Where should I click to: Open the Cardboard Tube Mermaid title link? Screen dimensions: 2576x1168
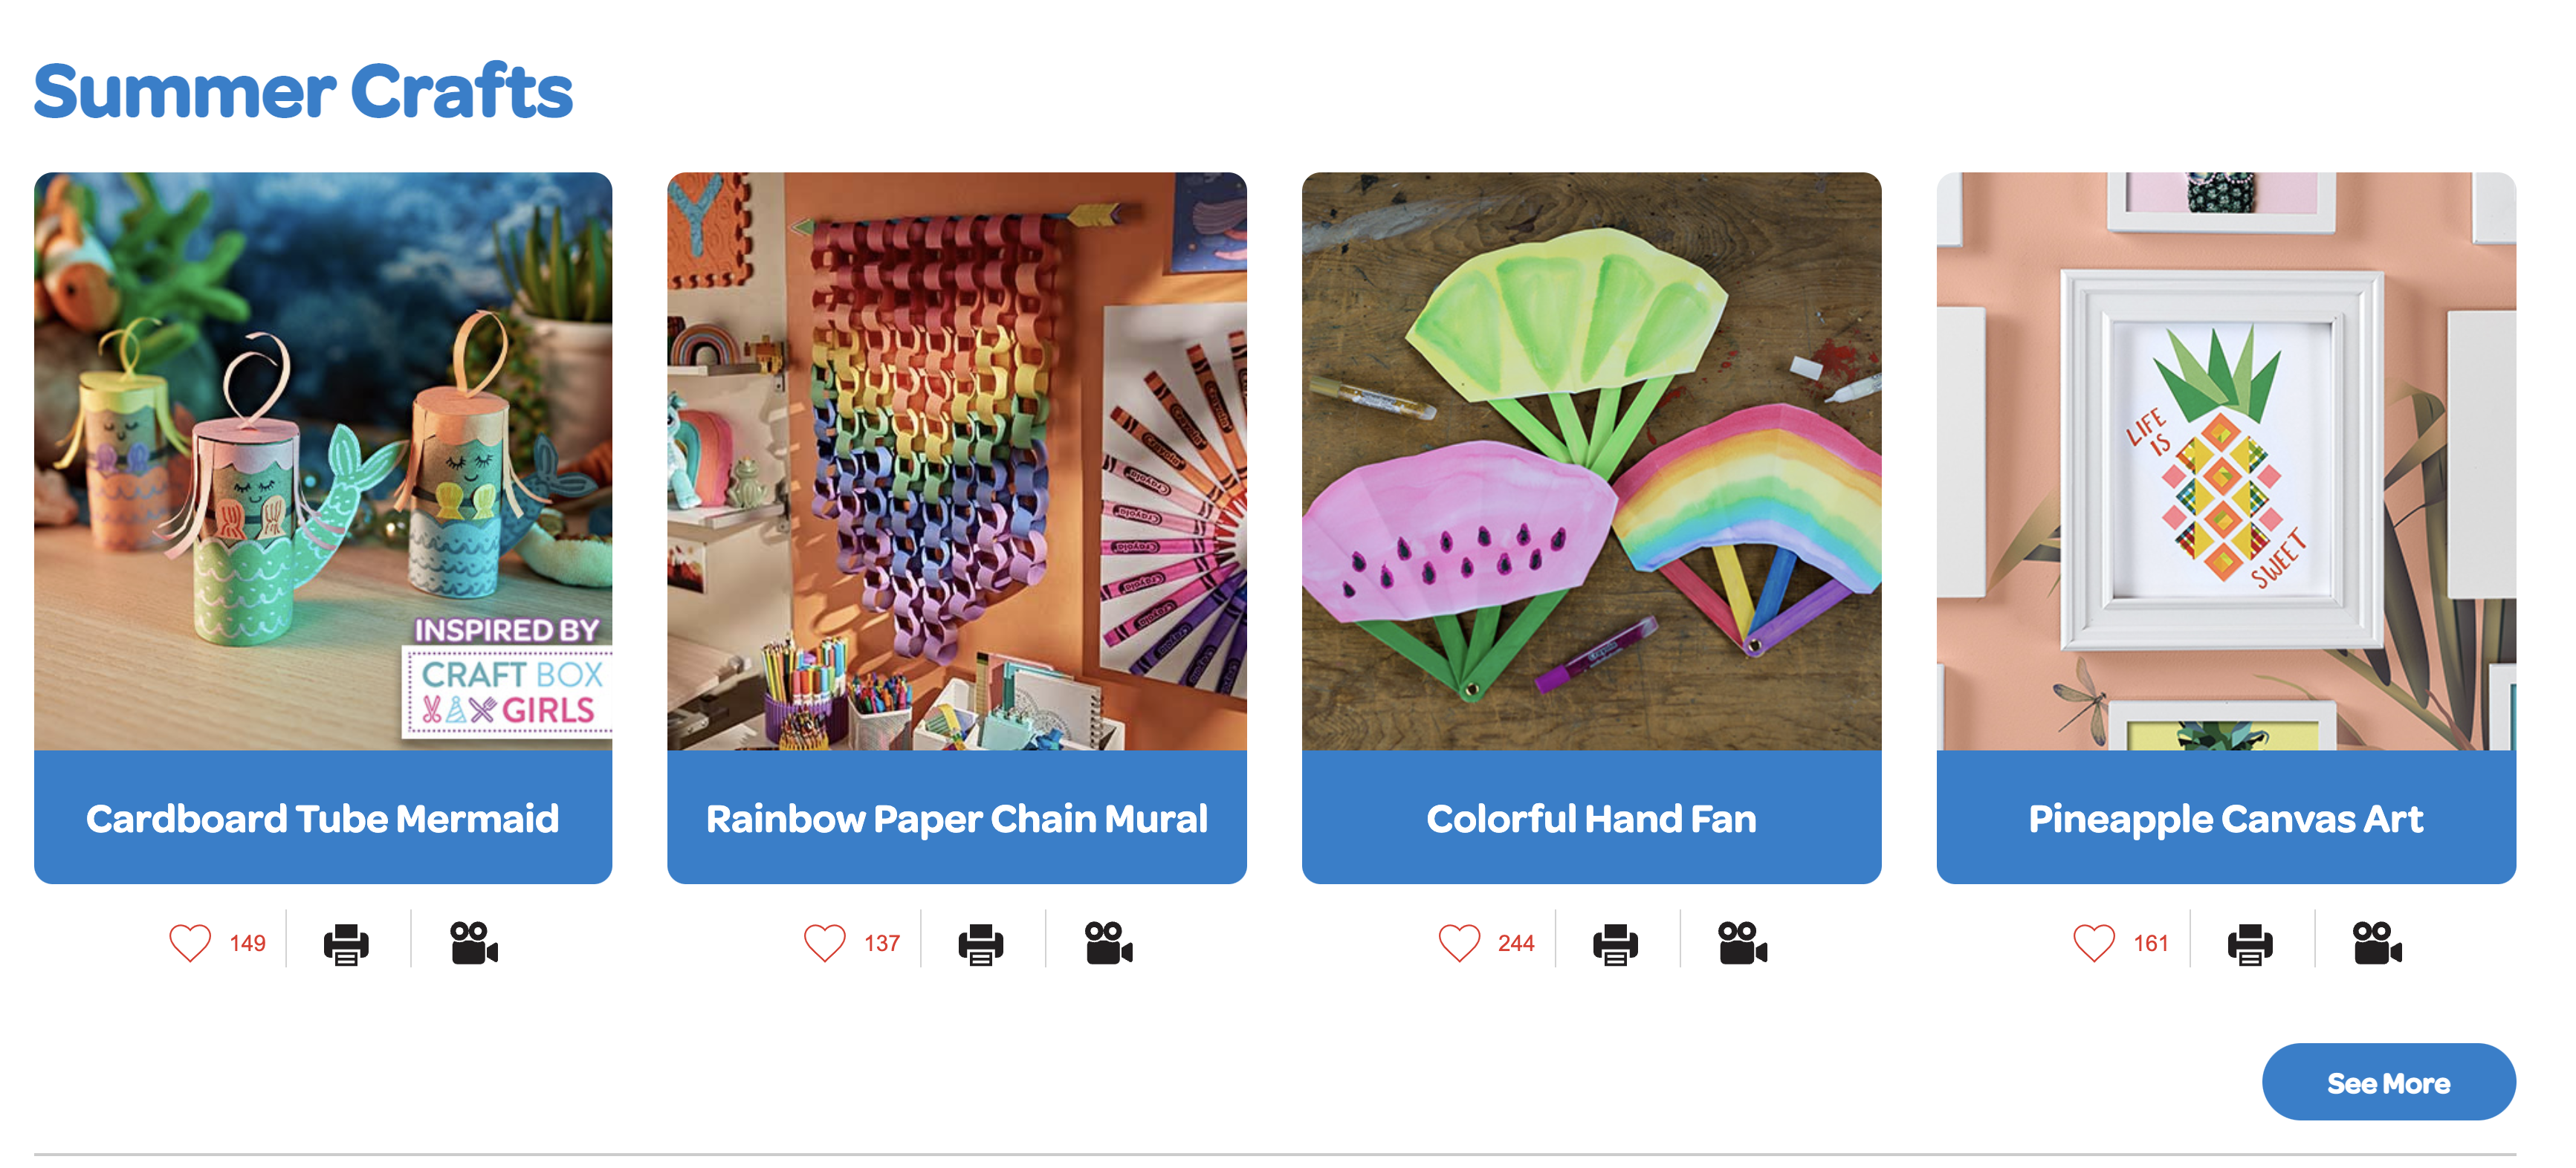323,818
